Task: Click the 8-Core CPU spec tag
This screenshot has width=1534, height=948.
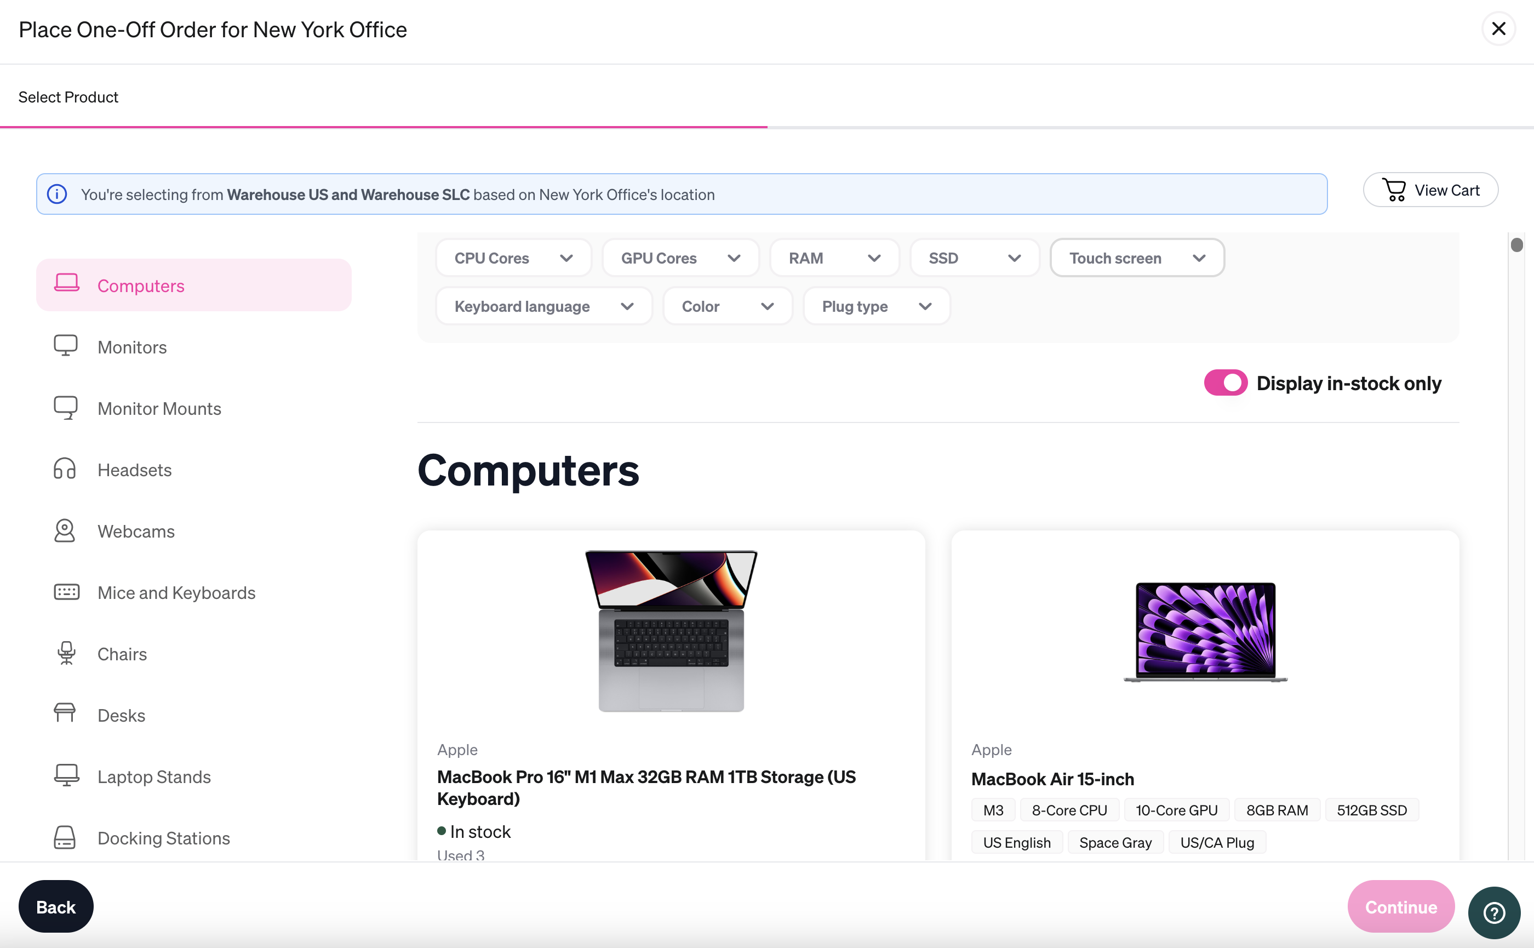Action: (1069, 810)
